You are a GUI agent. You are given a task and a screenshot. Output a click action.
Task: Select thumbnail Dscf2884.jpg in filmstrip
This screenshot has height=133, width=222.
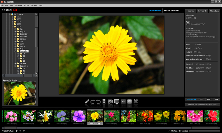(78, 116)
